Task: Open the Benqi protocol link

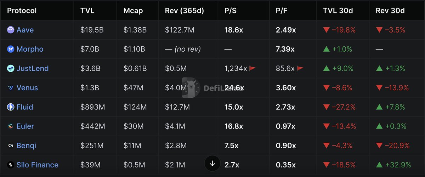Action: click(26, 145)
